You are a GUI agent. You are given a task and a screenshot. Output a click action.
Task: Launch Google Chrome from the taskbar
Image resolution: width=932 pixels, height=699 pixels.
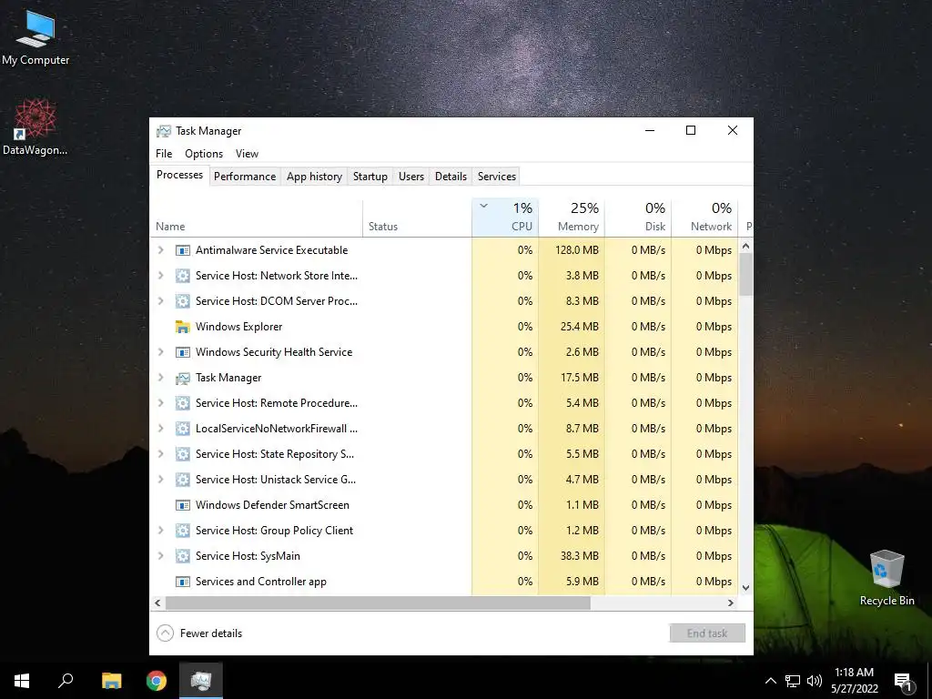pyautogui.click(x=157, y=681)
